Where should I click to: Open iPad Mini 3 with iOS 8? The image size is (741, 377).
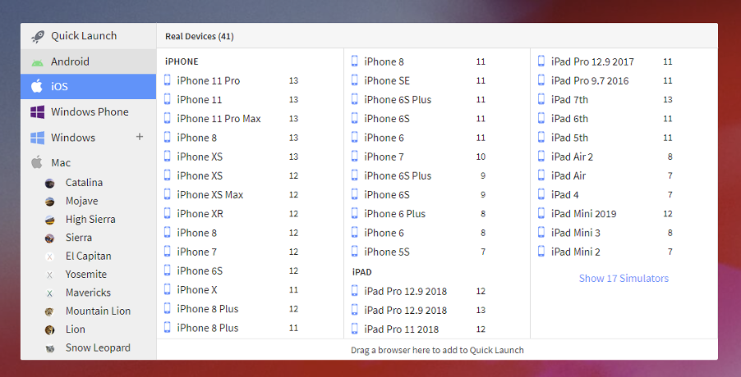(x=605, y=233)
